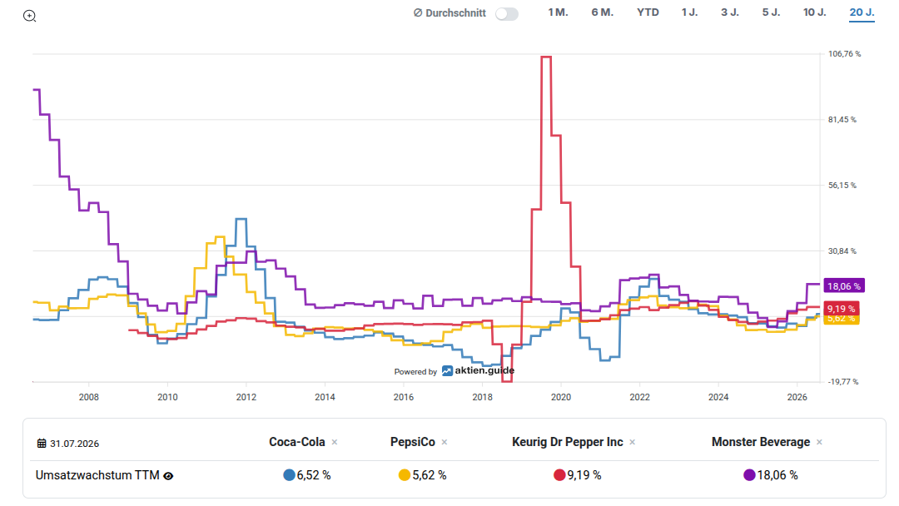Click the -19,77 % y-axis label

pyautogui.click(x=843, y=382)
